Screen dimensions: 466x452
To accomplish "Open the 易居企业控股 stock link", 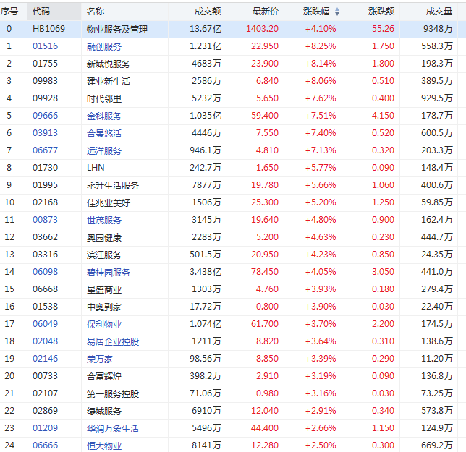I will click(x=113, y=341).
